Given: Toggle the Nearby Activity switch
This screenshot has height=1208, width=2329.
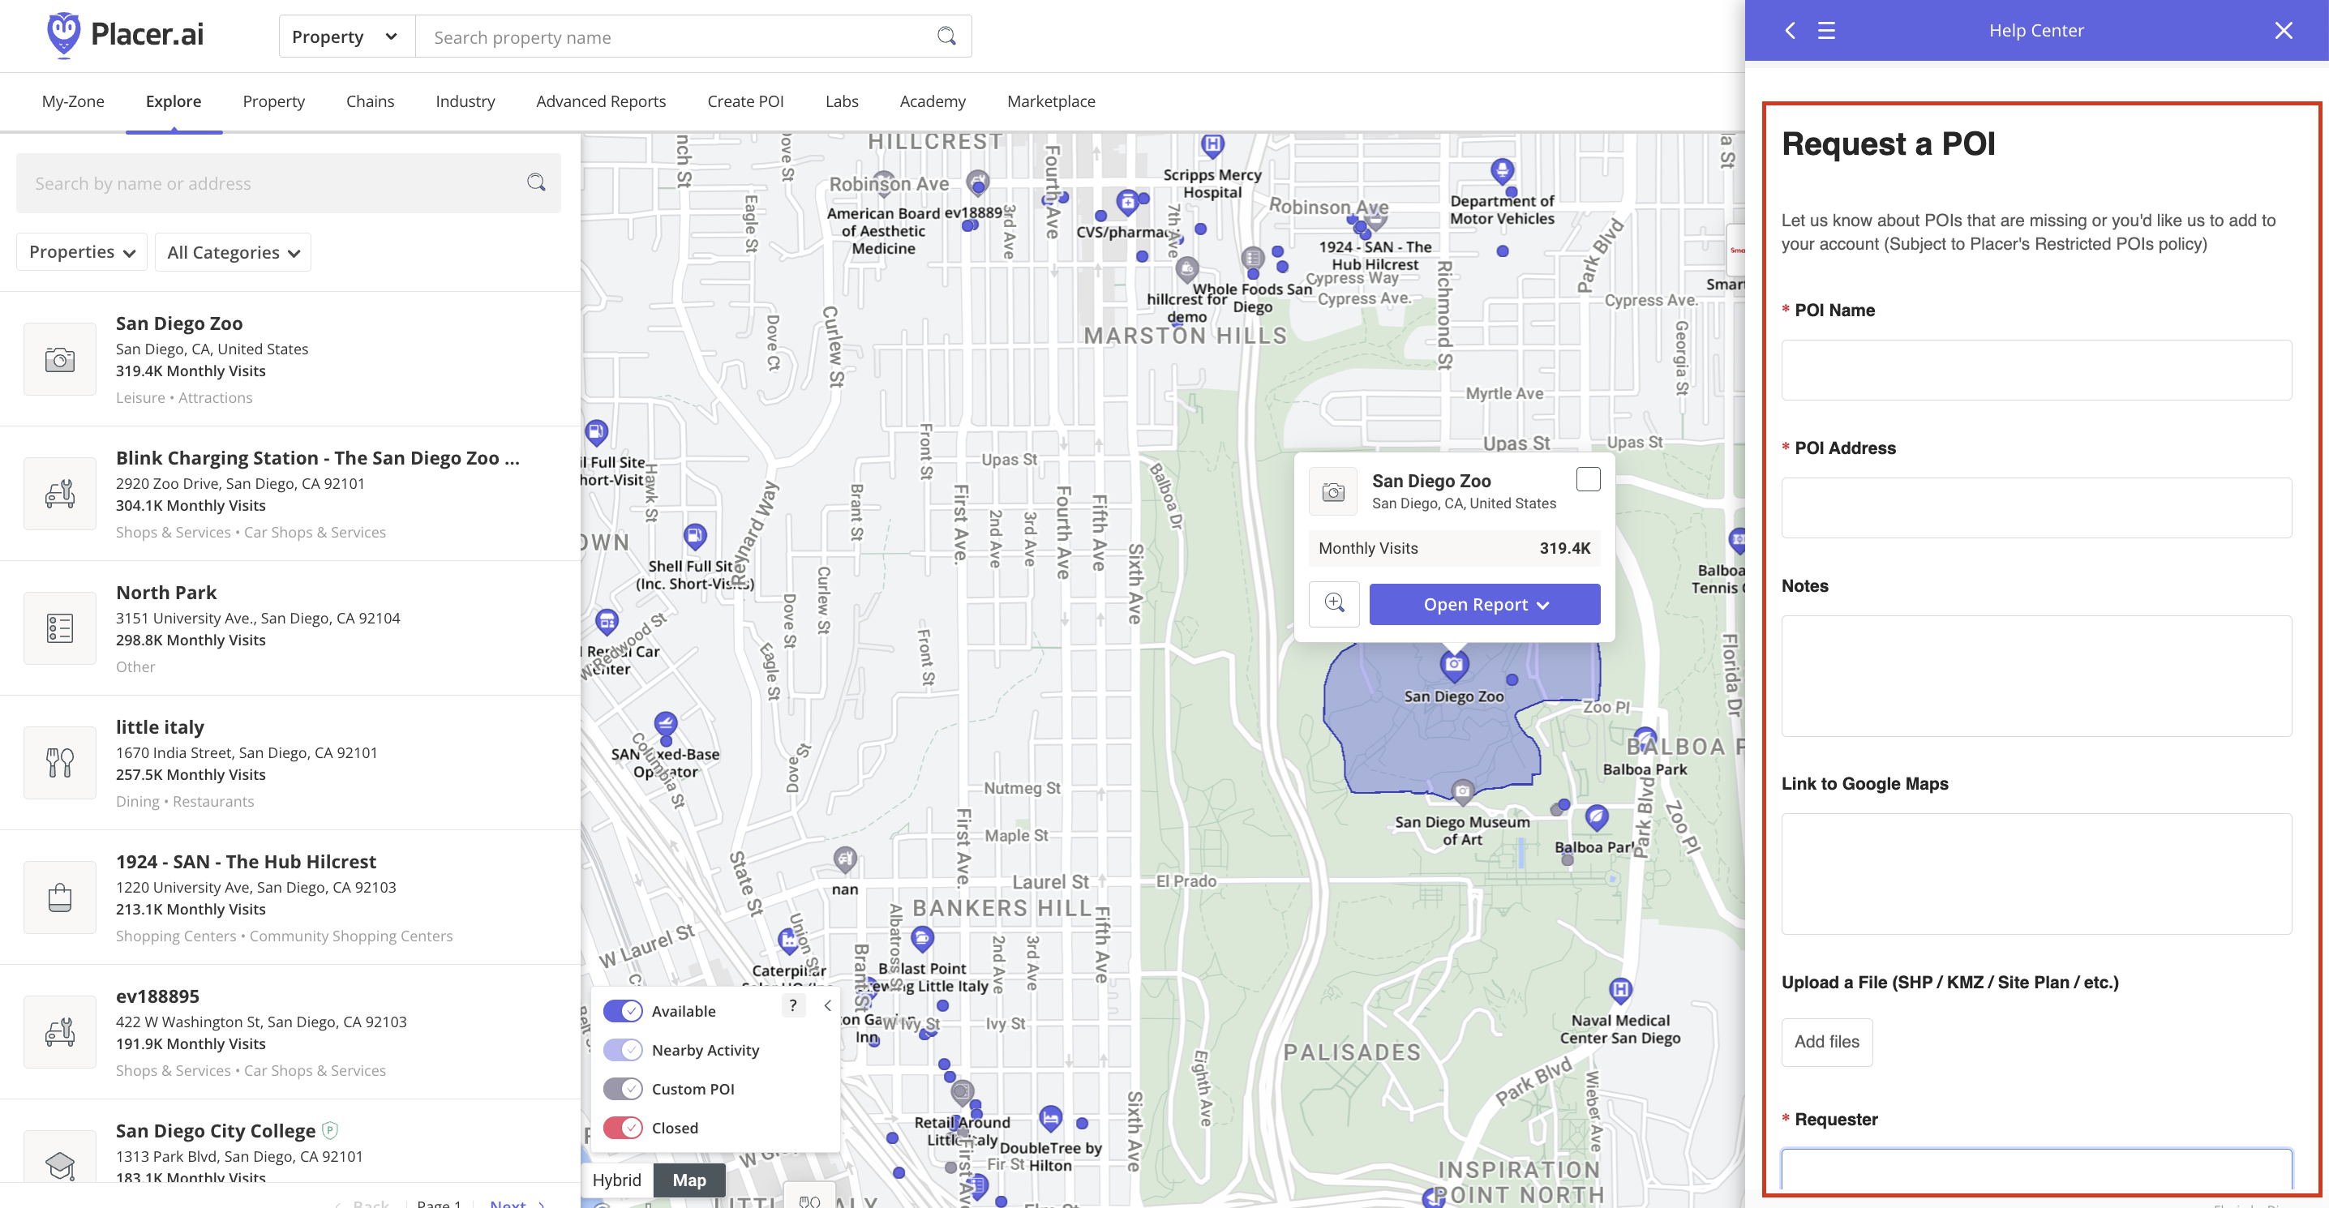Looking at the screenshot, I should 623,1050.
